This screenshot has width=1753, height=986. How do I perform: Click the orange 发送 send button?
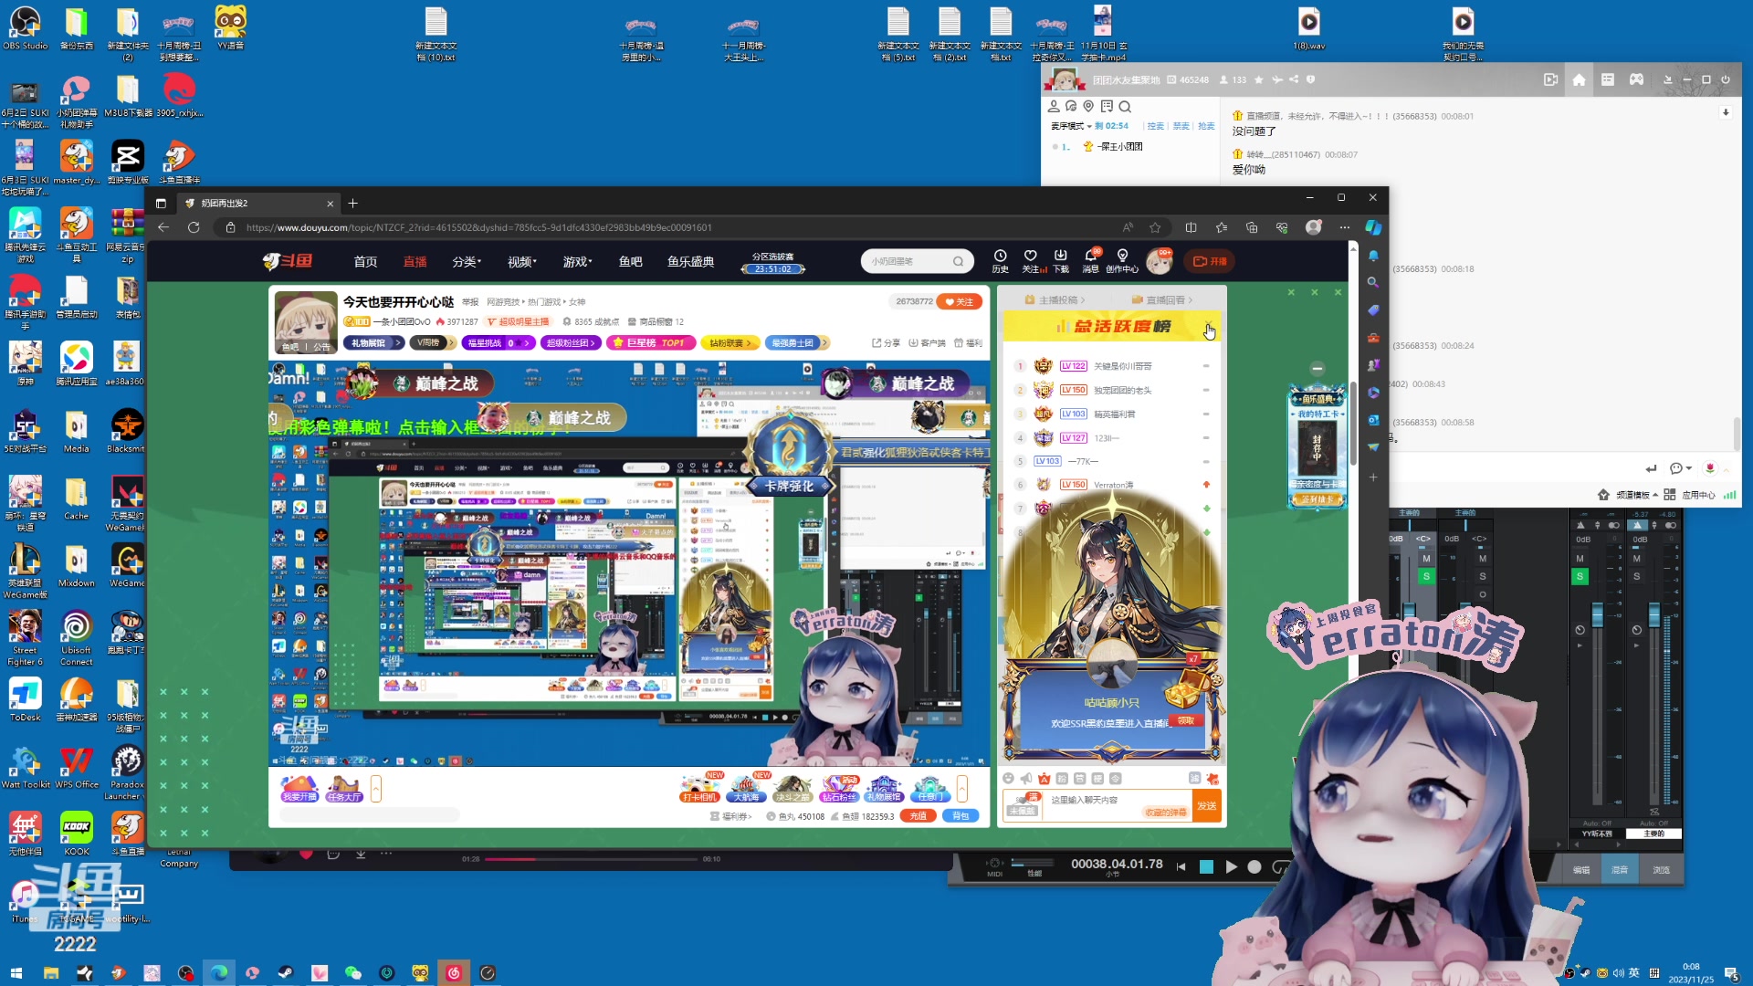pos(1206,805)
